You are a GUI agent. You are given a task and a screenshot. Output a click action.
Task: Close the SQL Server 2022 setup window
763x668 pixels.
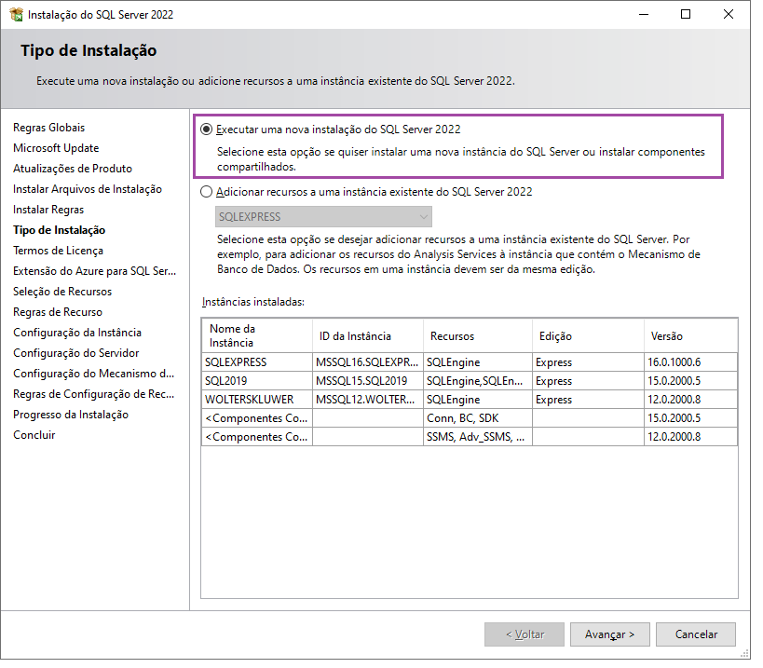pos(728,15)
